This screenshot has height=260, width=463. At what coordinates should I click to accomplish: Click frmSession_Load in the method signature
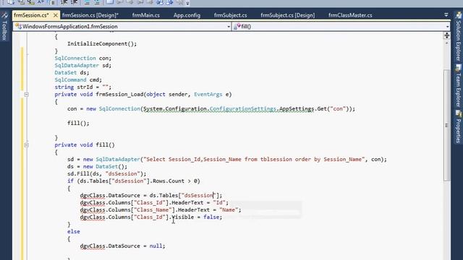119,95
